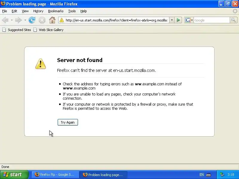Image resolution: width=239 pixels, height=179 pixels.
Task: Open the File menu
Action: 4,11
